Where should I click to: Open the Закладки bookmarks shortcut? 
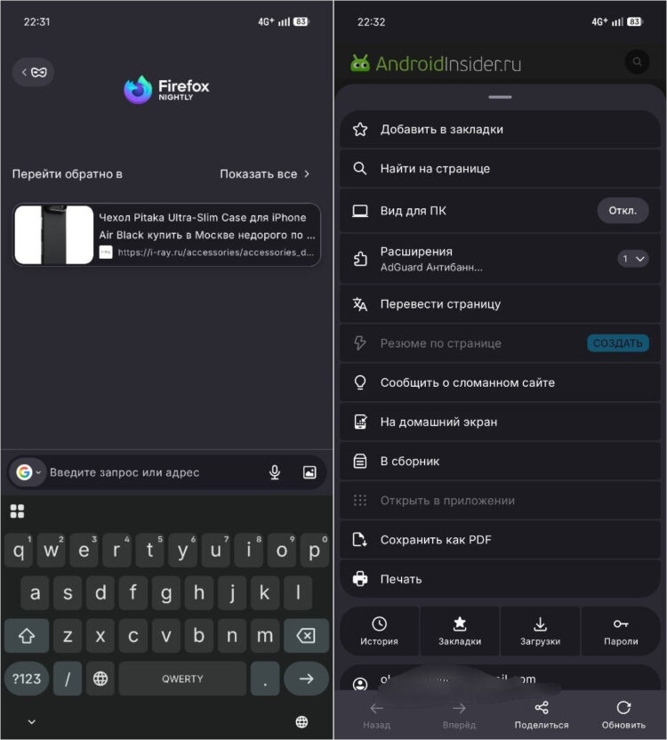tap(459, 631)
